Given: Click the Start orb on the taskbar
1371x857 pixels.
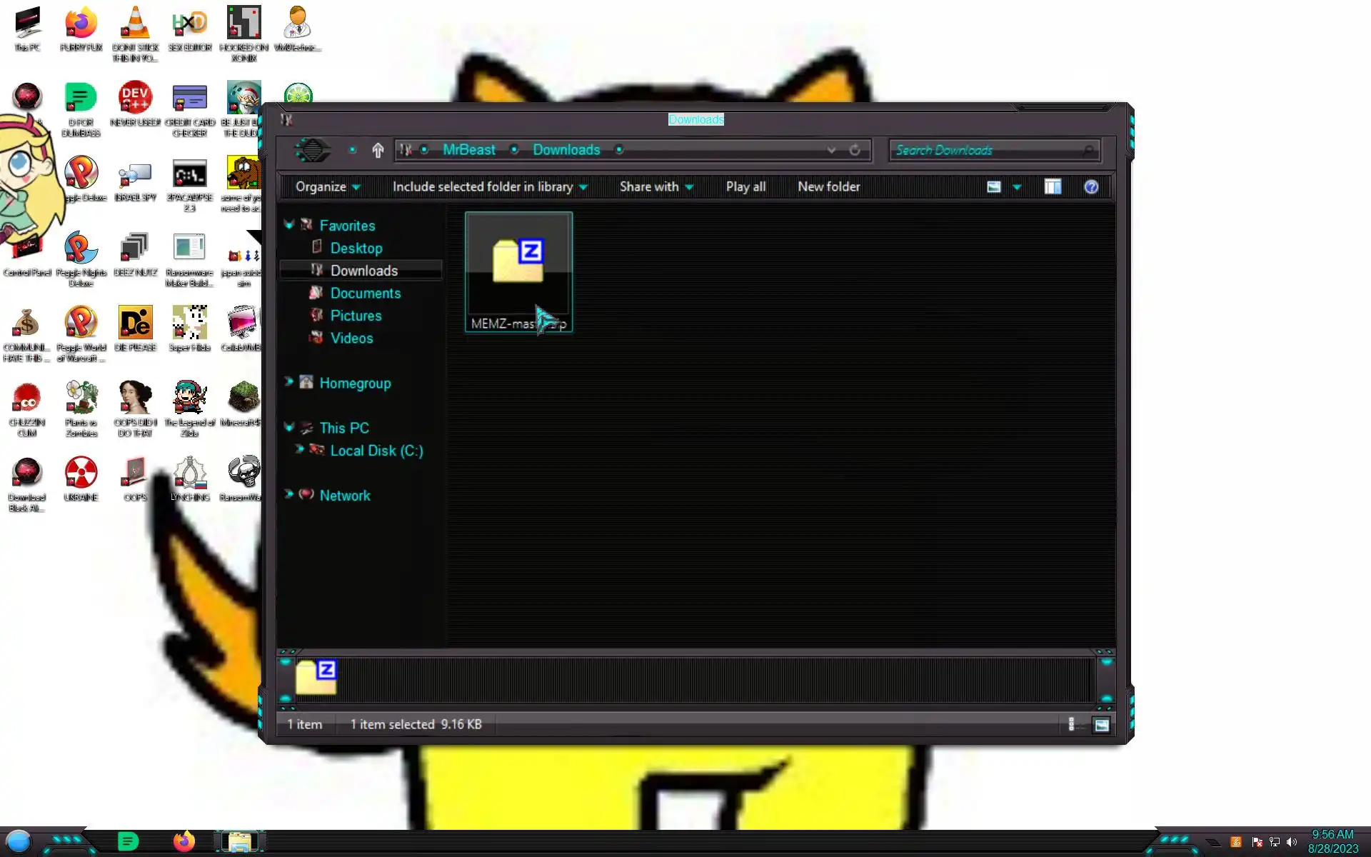Looking at the screenshot, I should point(19,841).
